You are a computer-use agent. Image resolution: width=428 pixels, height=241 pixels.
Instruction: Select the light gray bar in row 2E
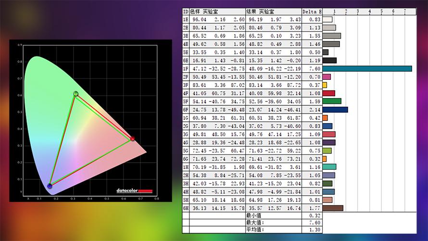pos(329,27)
